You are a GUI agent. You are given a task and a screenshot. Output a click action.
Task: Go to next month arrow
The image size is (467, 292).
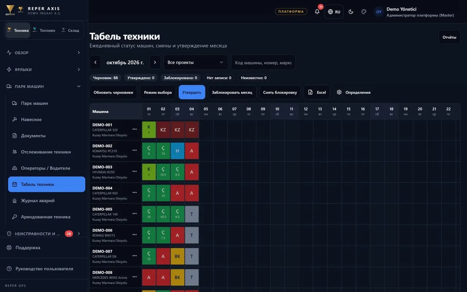[x=155, y=62]
